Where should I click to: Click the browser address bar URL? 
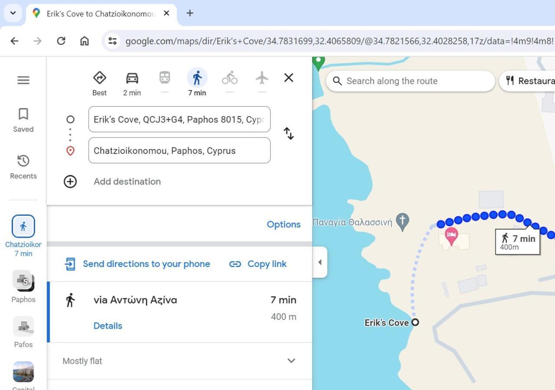[339, 41]
